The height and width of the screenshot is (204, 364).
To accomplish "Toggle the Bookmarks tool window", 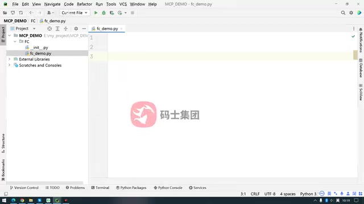I will (3, 170).
